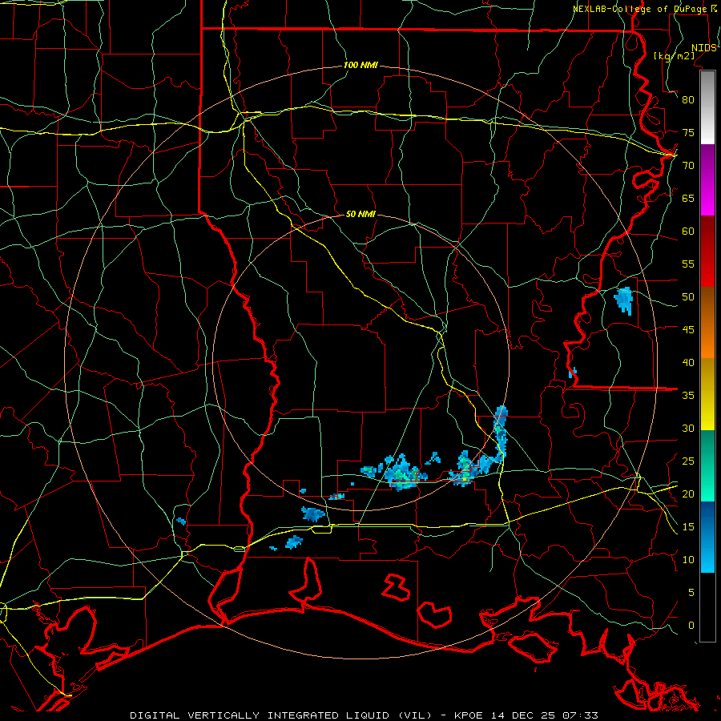Click the legend value 0
Viewport: 721px width, 721px height.
691,626
